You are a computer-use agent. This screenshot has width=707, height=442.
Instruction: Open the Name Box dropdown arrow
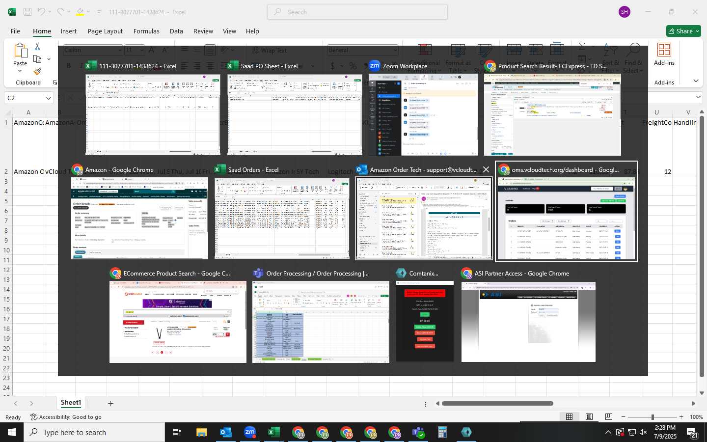[x=48, y=98]
